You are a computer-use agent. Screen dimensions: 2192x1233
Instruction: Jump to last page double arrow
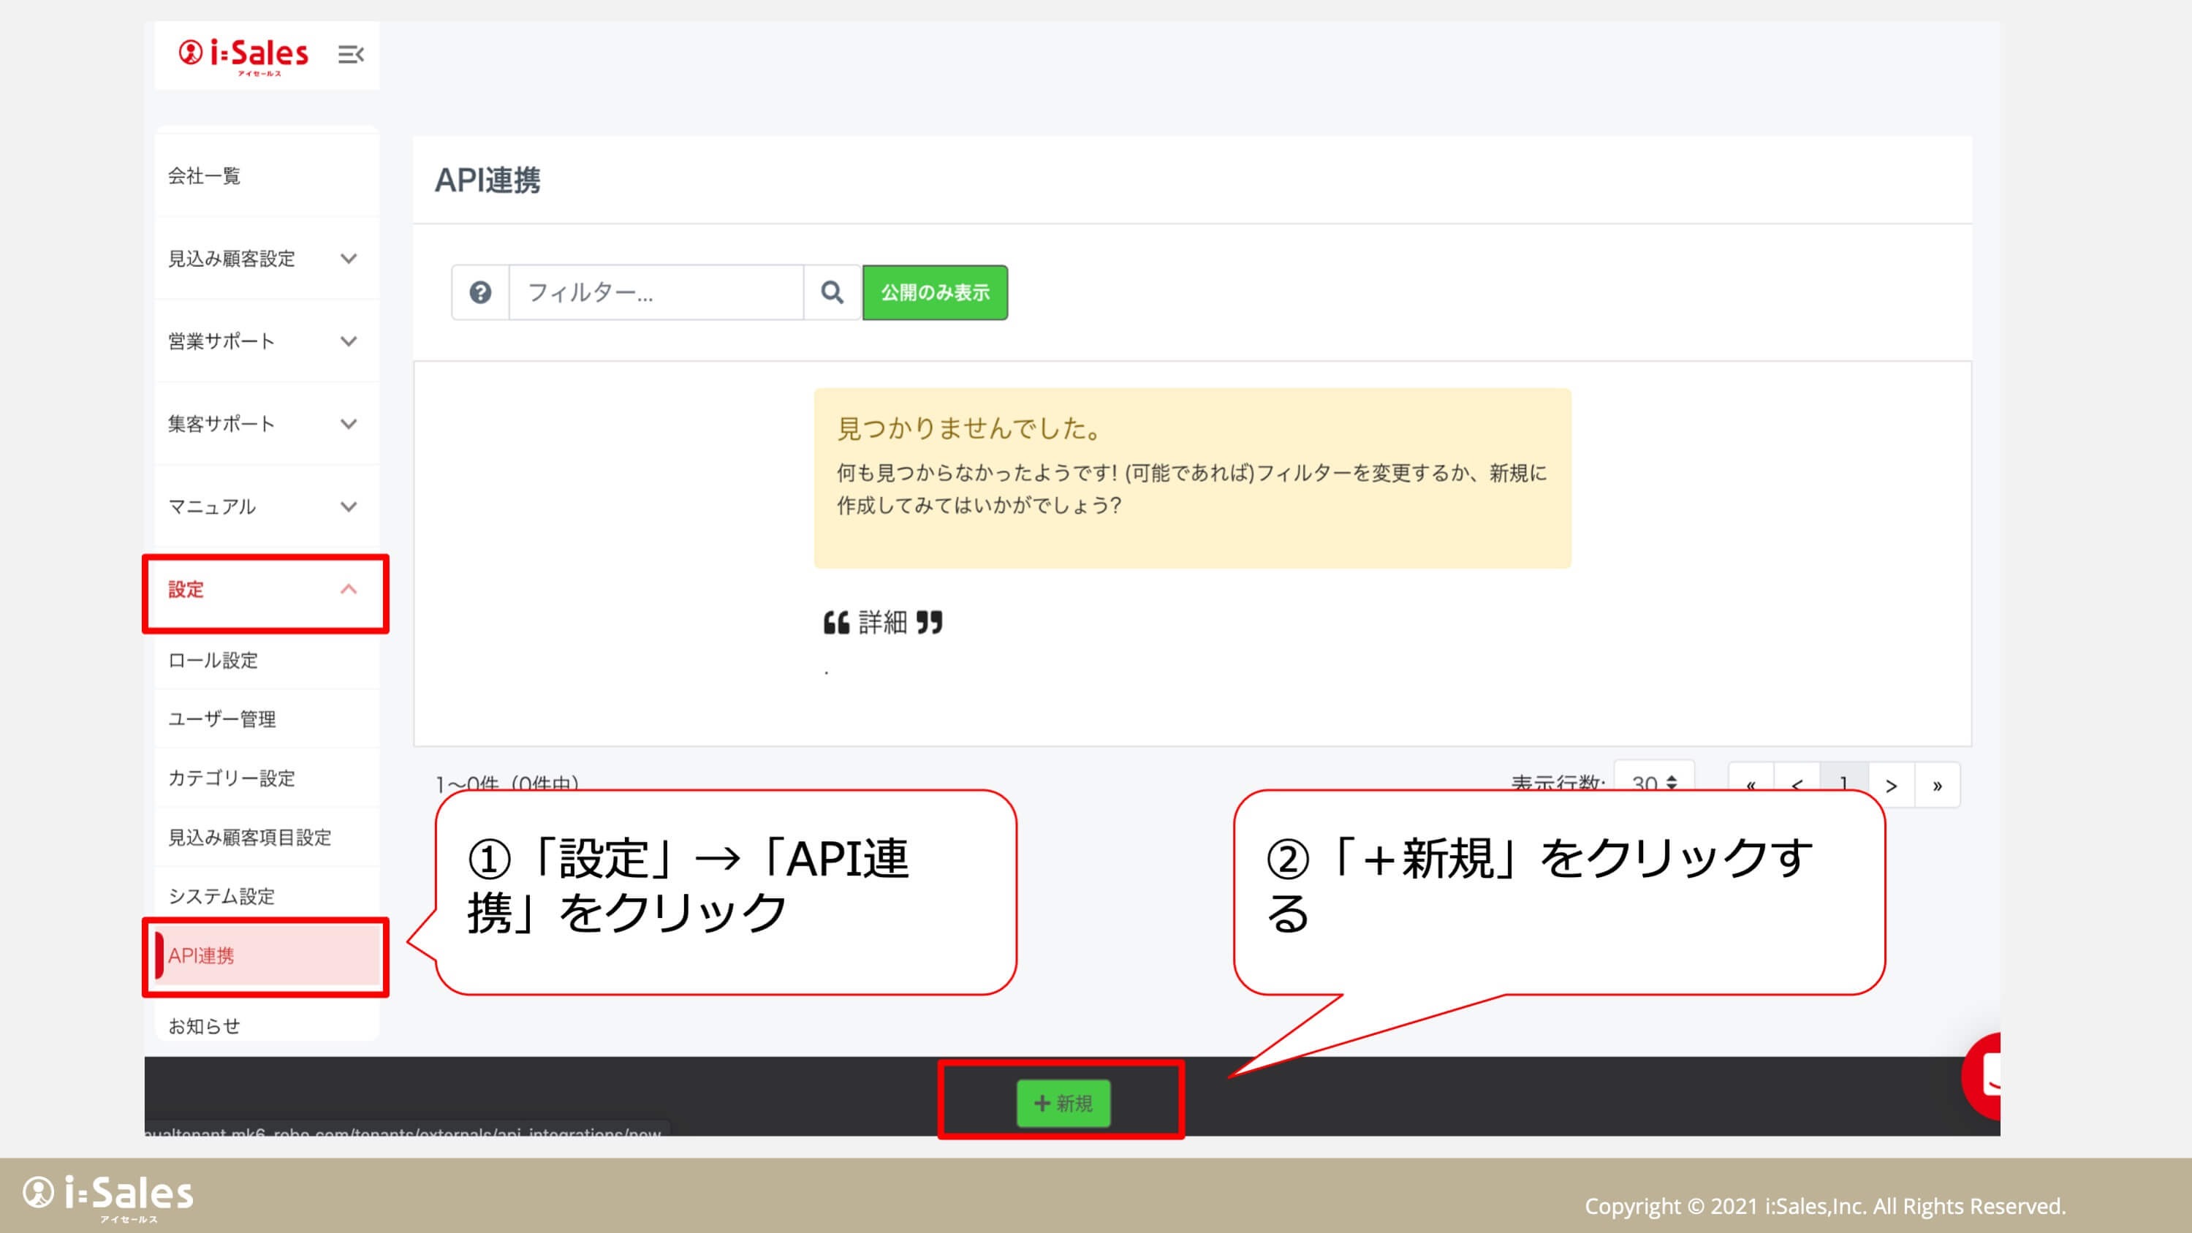tap(1937, 784)
